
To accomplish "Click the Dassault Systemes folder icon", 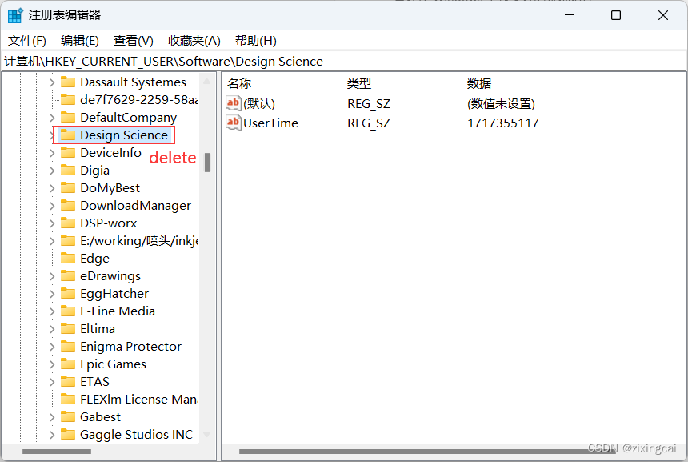I will [x=67, y=82].
